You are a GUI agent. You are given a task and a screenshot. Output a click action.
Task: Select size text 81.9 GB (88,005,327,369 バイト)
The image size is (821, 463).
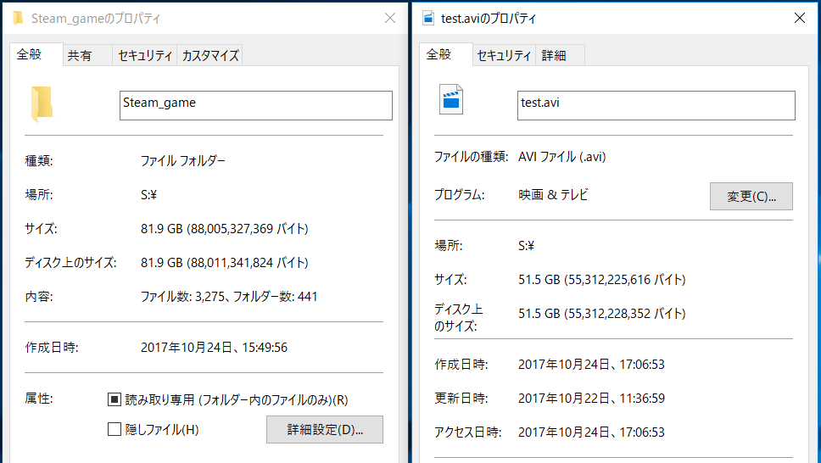(x=225, y=229)
